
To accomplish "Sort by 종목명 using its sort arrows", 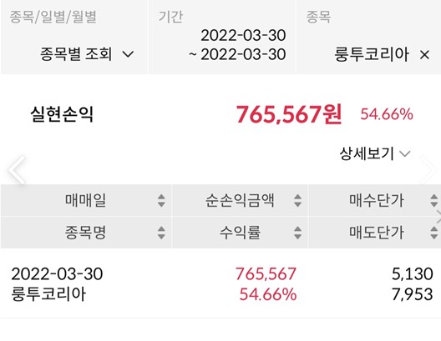I will [161, 233].
